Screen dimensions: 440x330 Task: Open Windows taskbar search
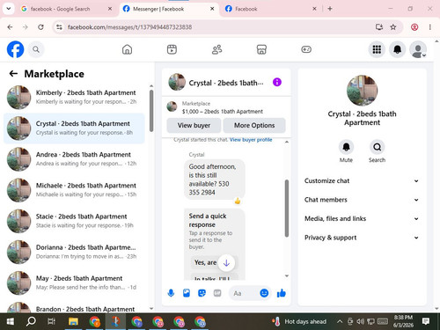pyautogui.click(x=31, y=321)
